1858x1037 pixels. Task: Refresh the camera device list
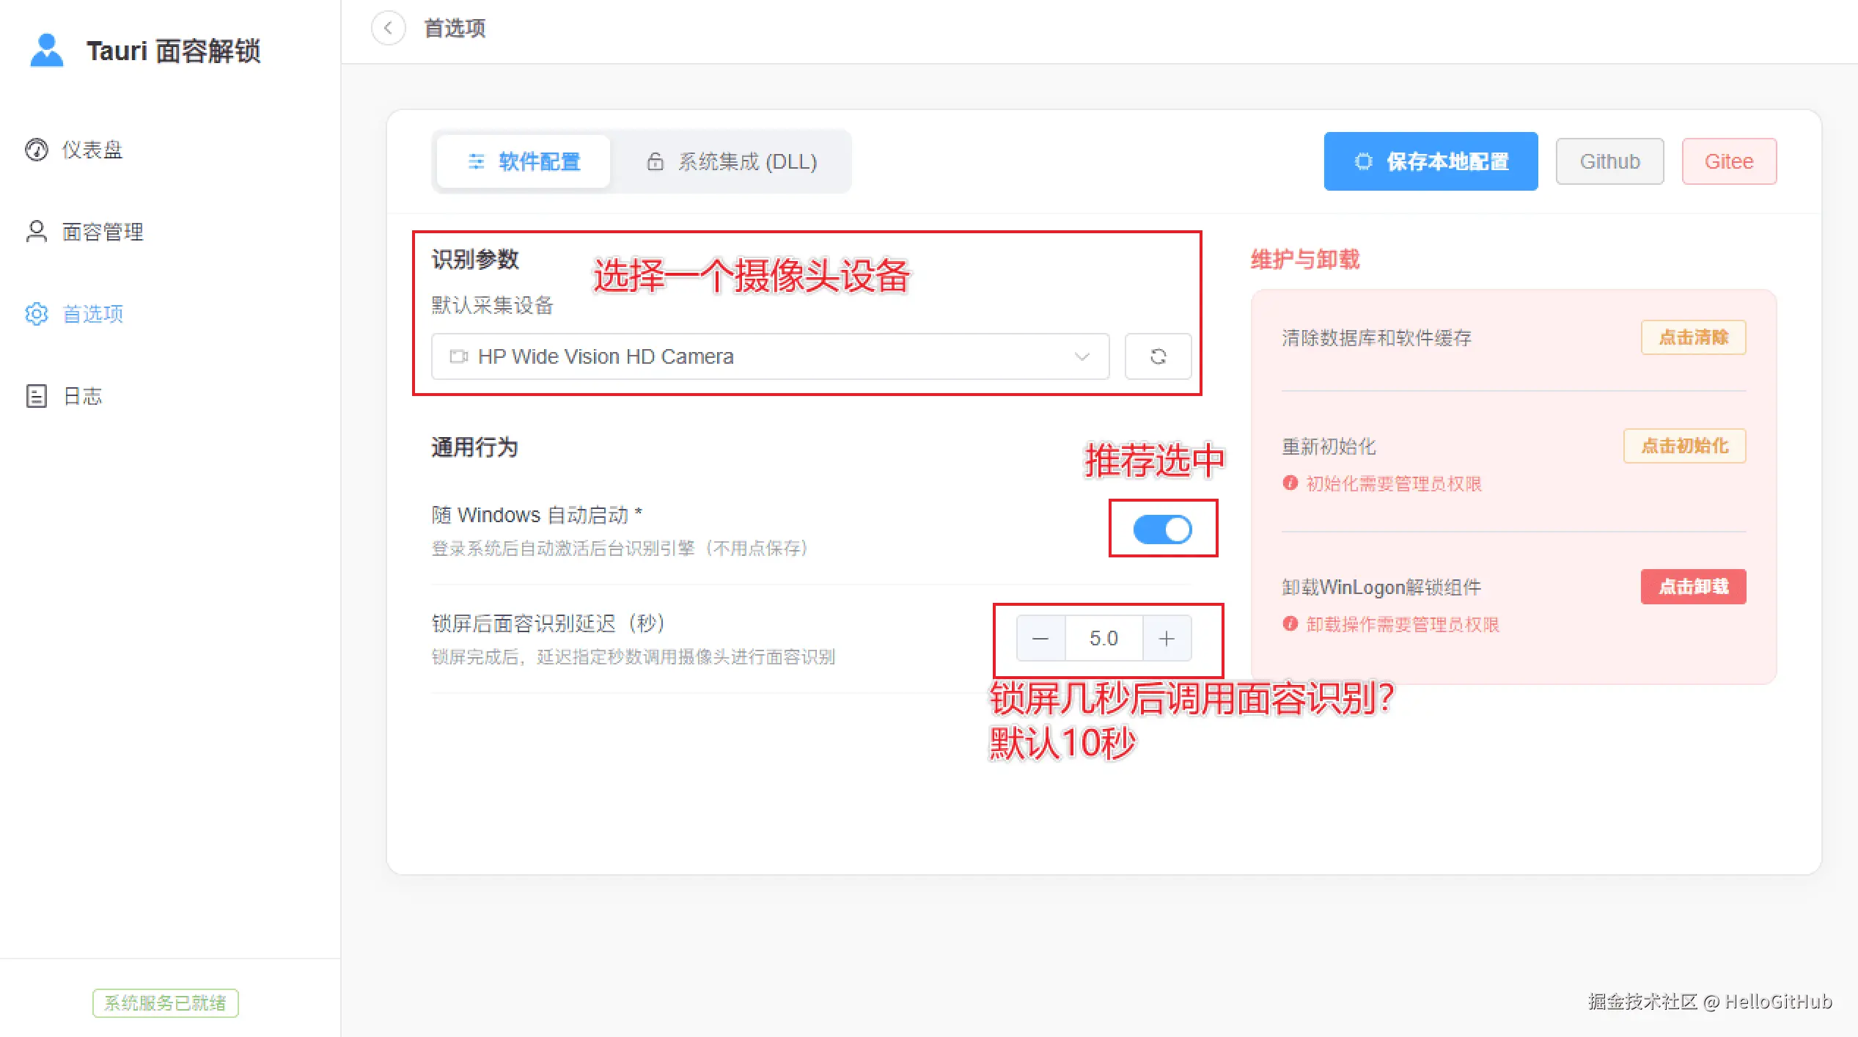(1158, 356)
